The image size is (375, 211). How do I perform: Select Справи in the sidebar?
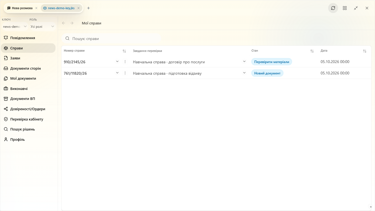[x=28, y=48]
